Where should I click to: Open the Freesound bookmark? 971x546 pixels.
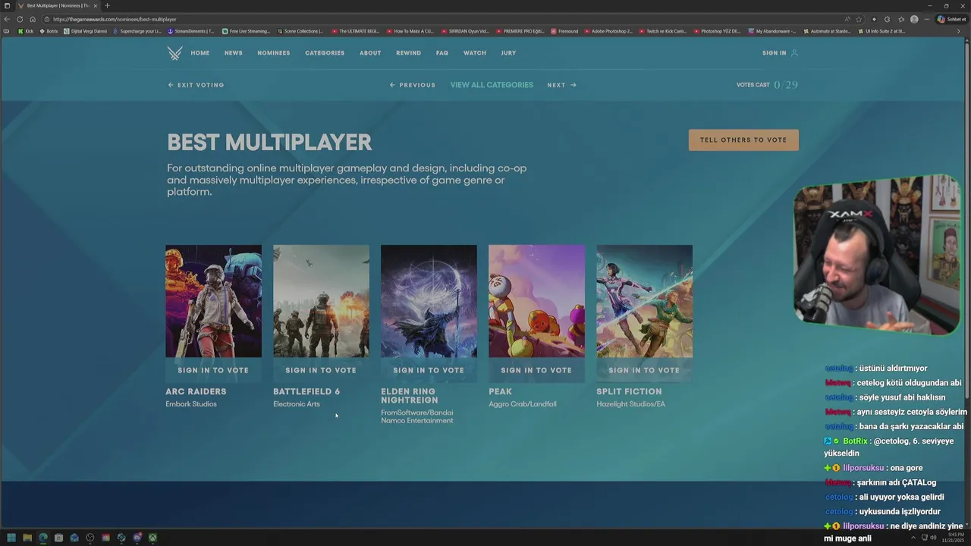pyautogui.click(x=564, y=31)
